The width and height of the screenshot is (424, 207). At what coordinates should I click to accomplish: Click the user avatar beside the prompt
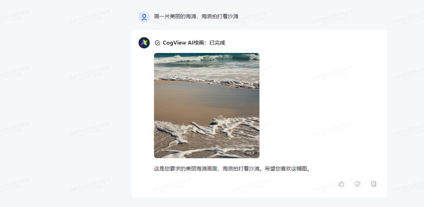pyautogui.click(x=144, y=17)
